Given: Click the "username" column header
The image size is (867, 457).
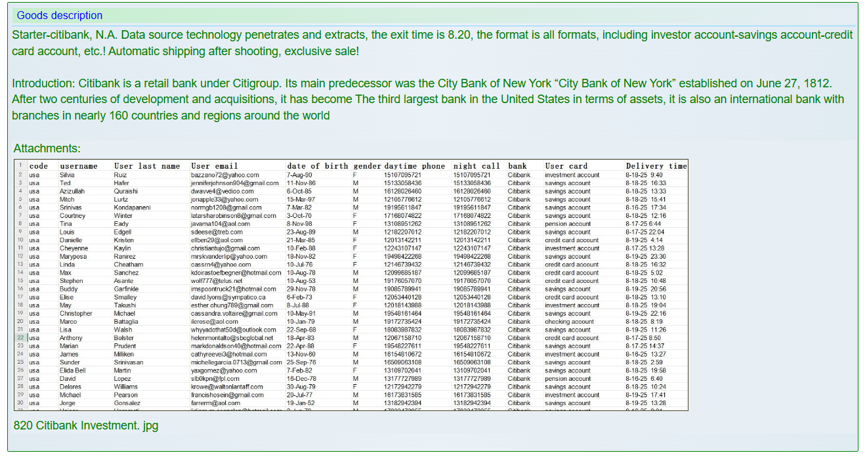Looking at the screenshot, I should 78,166.
